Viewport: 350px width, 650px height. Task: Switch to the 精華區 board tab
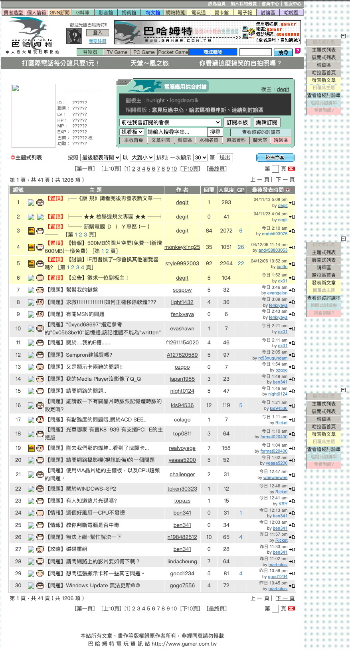(185, 140)
